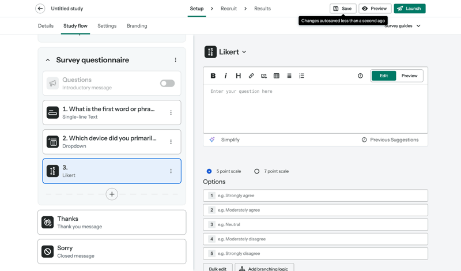Switch to the Settings tab
The height and width of the screenshot is (271, 461).
107,26
